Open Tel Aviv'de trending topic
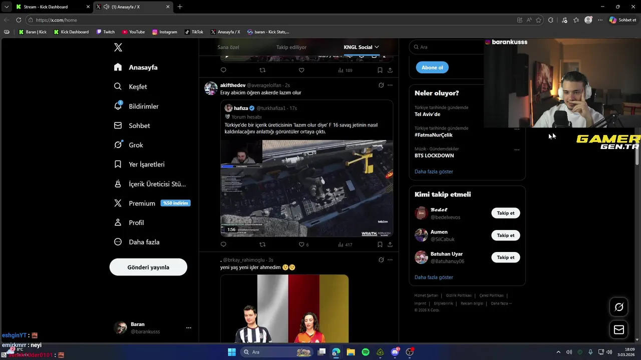 click(x=427, y=114)
